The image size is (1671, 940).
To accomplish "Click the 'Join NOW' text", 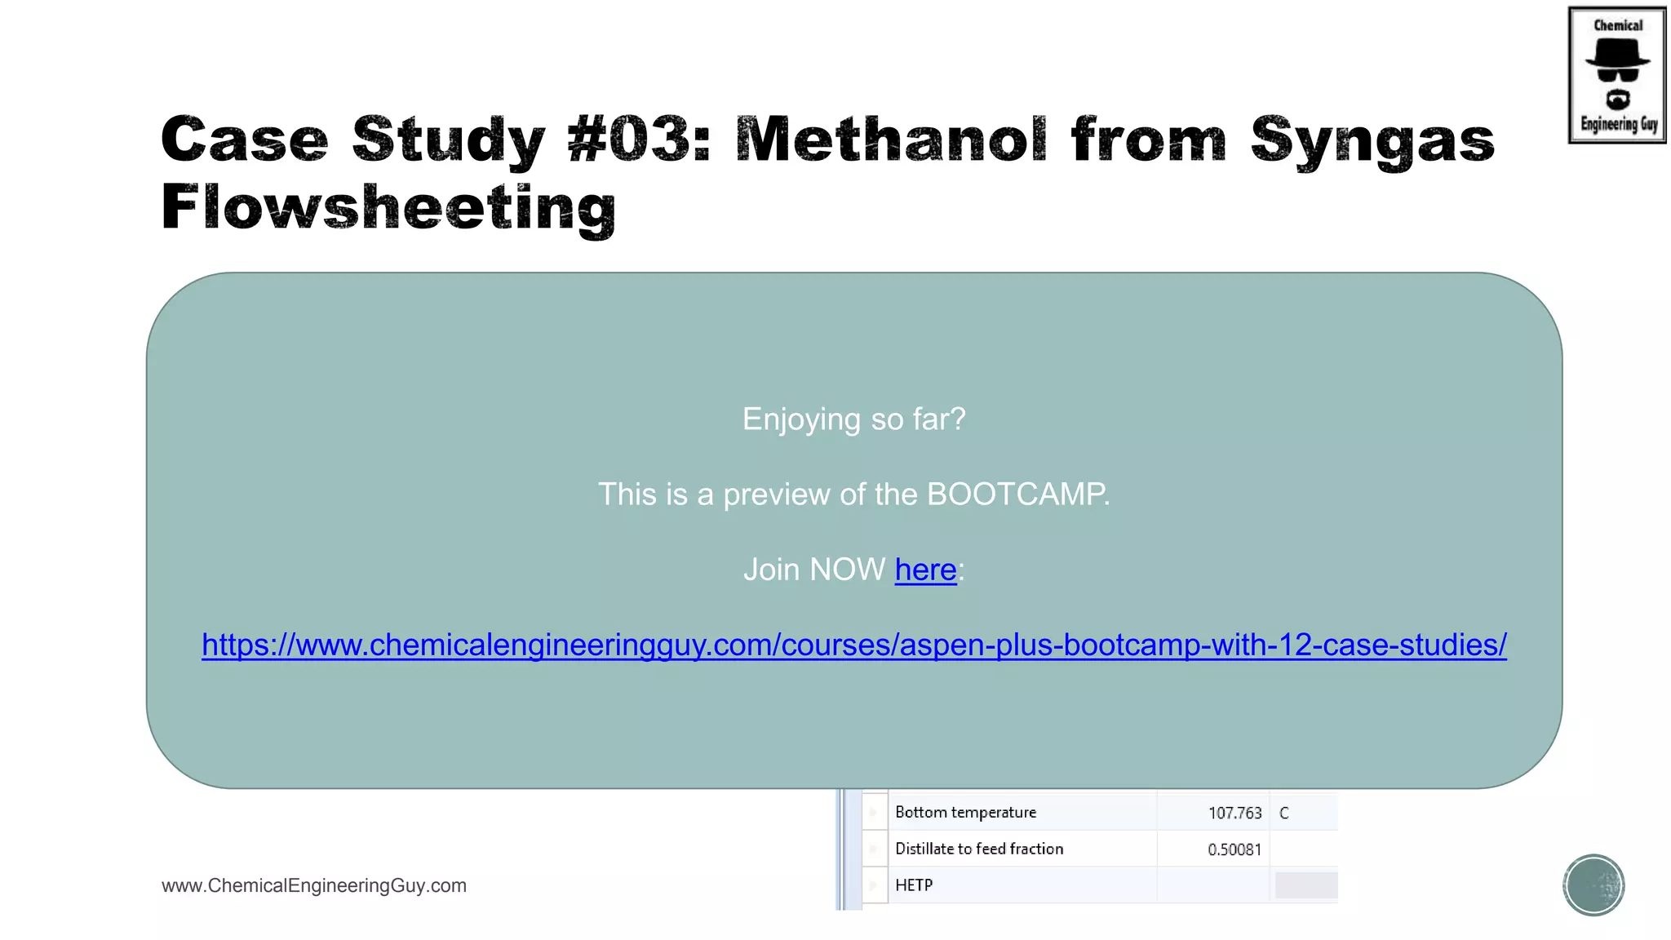I will (x=814, y=570).
